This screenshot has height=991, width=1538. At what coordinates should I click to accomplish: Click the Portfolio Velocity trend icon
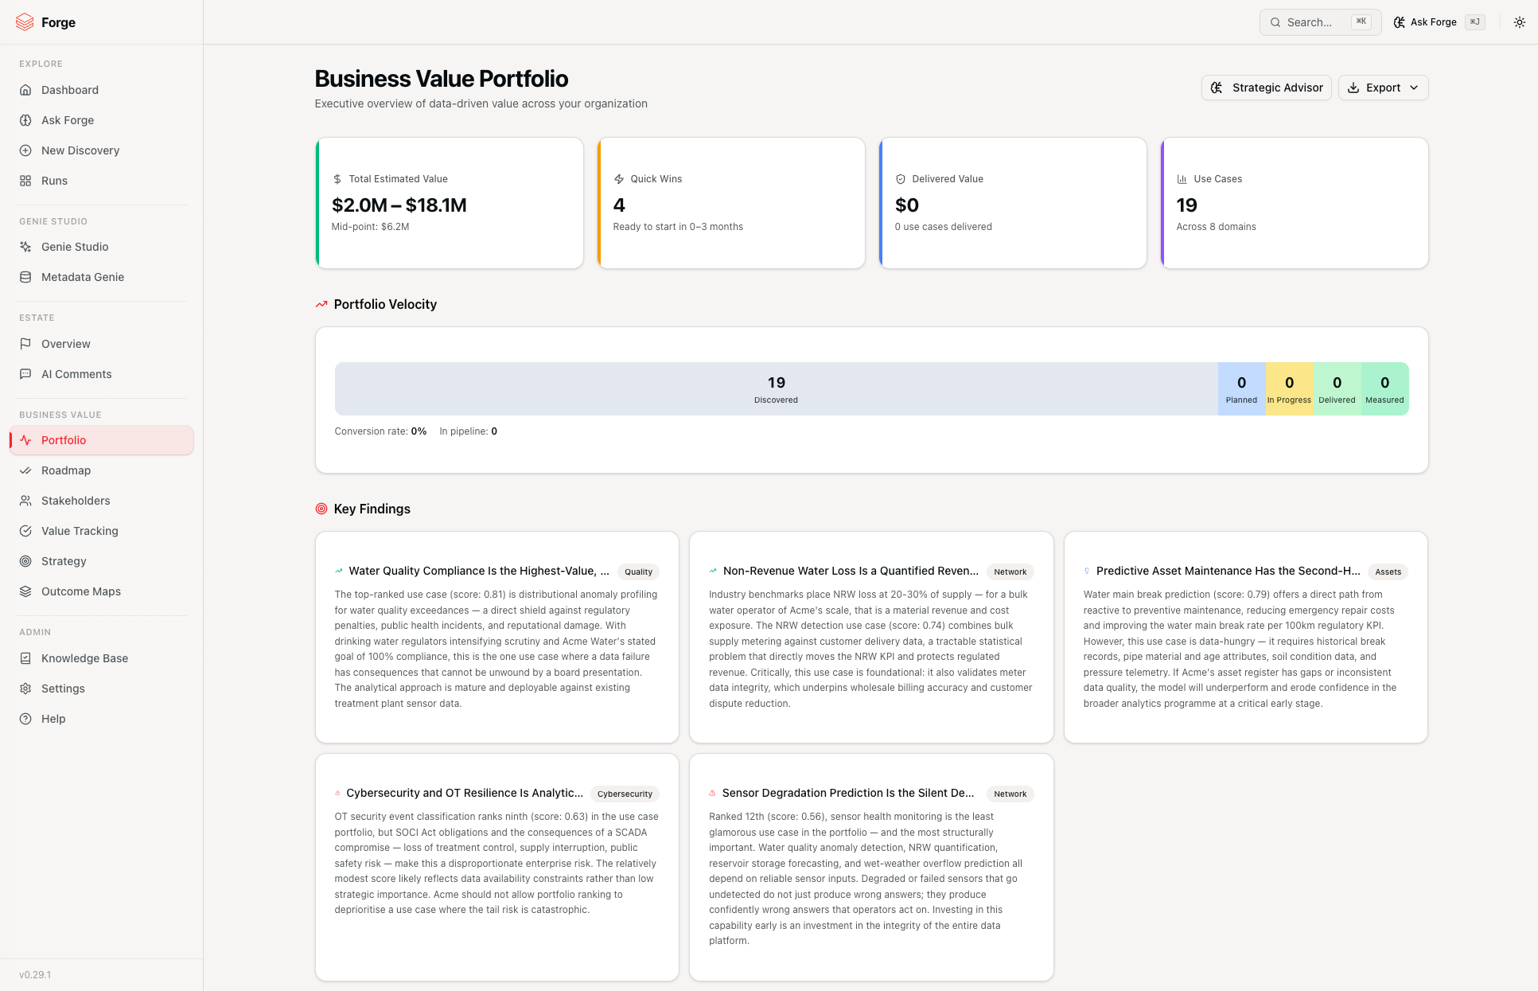[321, 304]
